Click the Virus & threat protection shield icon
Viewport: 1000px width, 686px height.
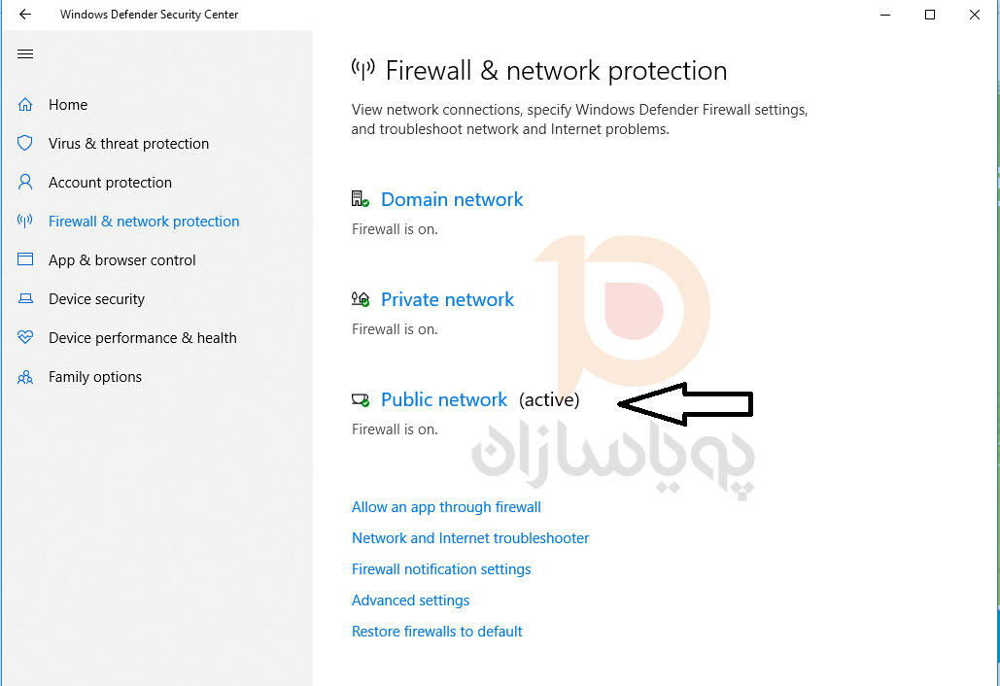(25, 144)
